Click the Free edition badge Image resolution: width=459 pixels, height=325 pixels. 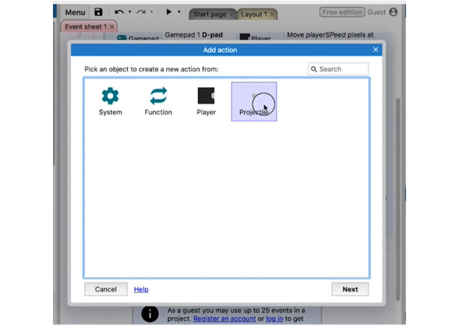click(x=342, y=12)
